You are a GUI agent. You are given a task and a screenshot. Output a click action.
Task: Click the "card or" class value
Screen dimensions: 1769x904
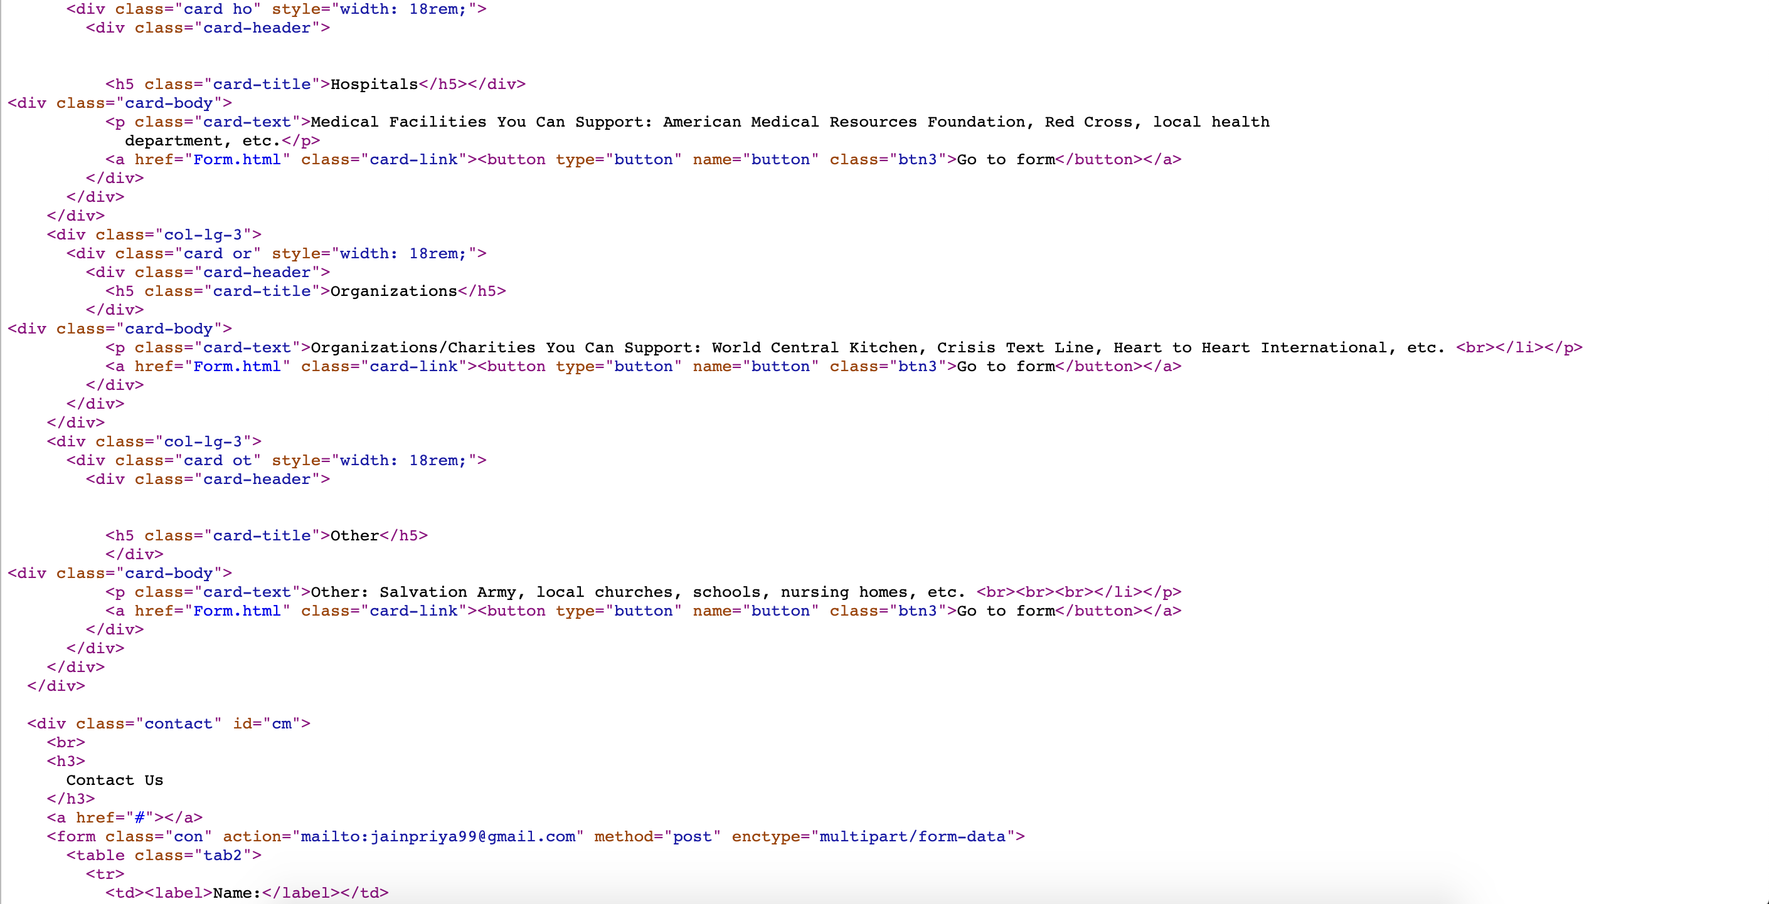pyautogui.click(x=217, y=254)
